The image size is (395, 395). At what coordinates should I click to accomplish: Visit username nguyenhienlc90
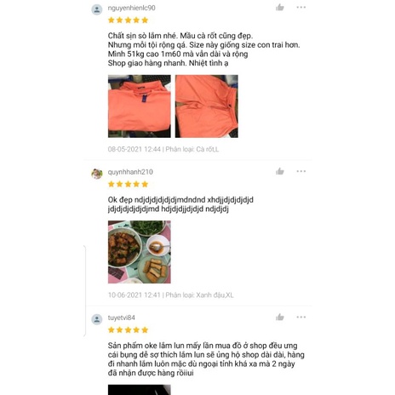tap(131, 8)
